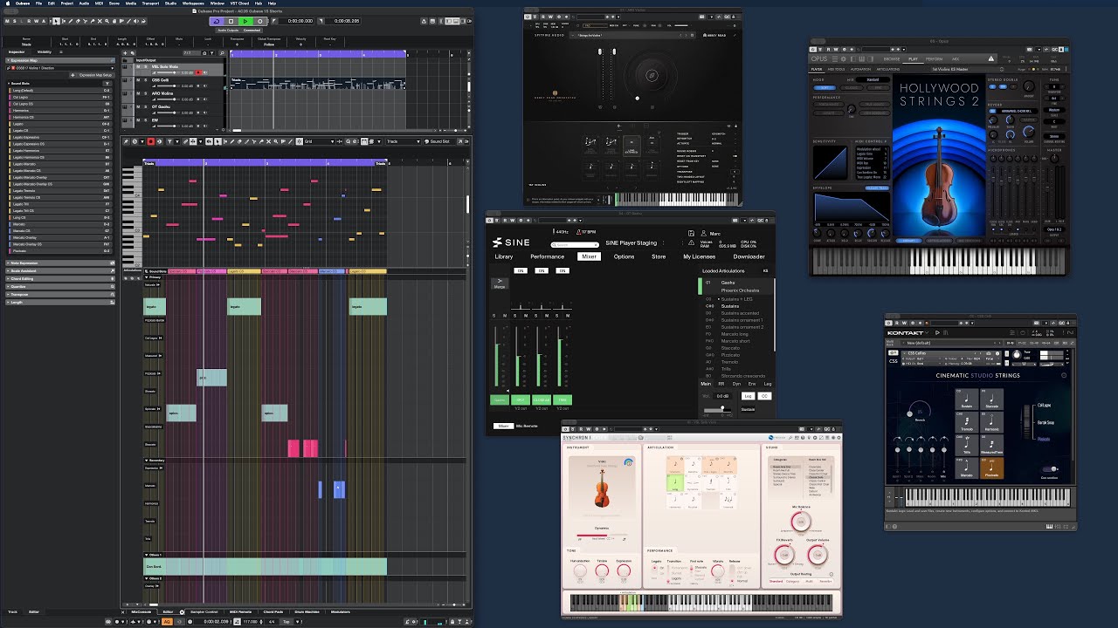Expand the Scale Assistant inspector section

(60, 270)
